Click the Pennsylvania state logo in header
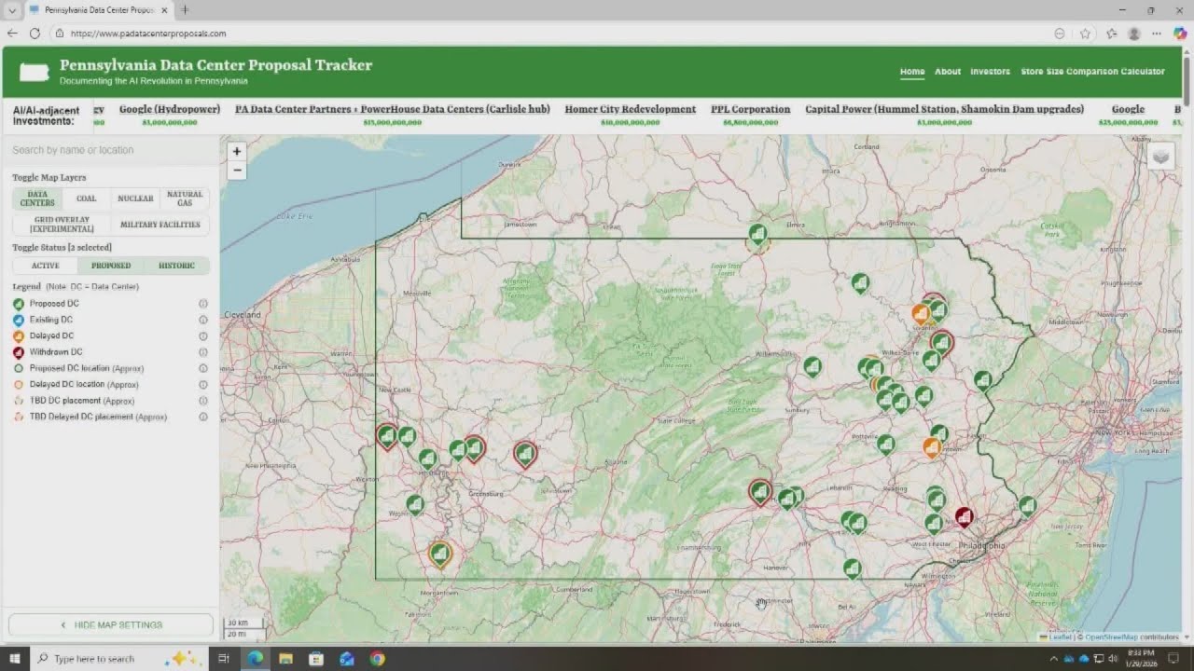Image resolution: width=1194 pixels, height=671 pixels. pyautogui.click(x=35, y=73)
